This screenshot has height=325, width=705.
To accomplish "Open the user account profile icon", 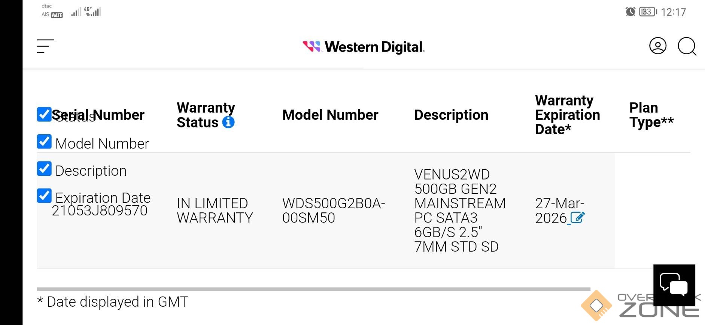I will click(657, 46).
